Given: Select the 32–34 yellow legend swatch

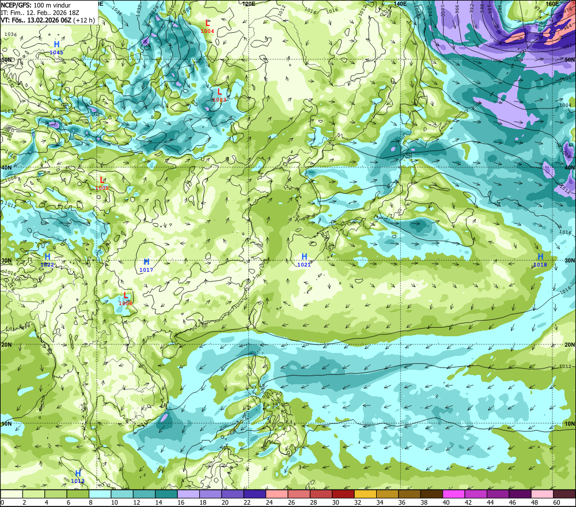Looking at the screenshot, I should click(365, 494).
